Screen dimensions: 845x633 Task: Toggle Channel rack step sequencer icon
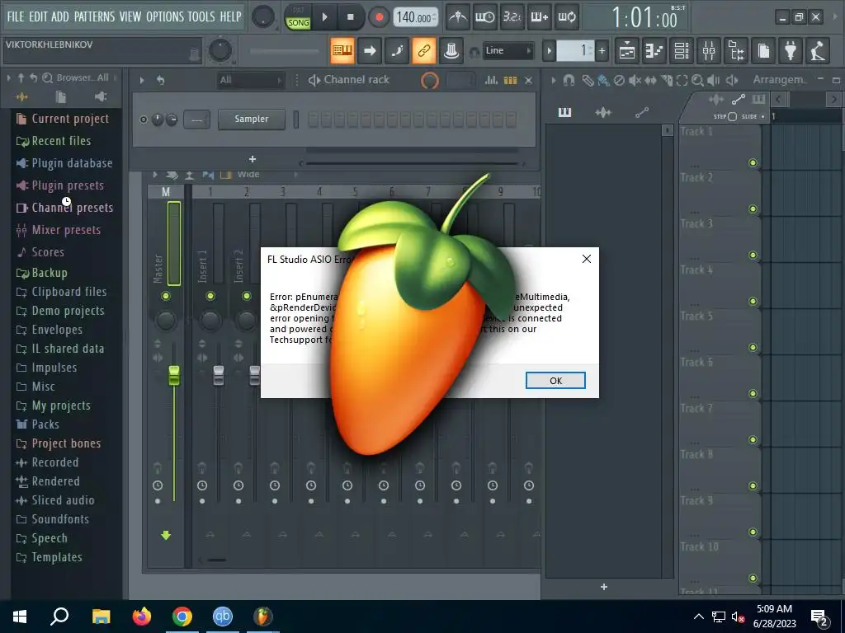(510, 80)
